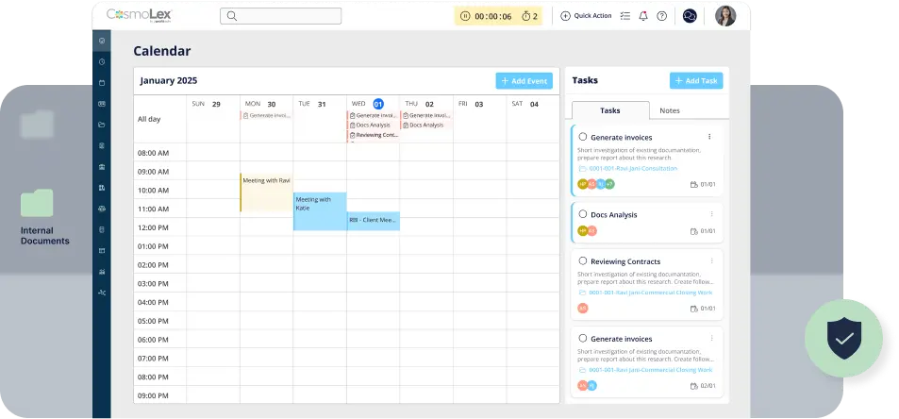Open the help question mark icon
This screenshot has width=899, height=419.
[x=661, y=16]
